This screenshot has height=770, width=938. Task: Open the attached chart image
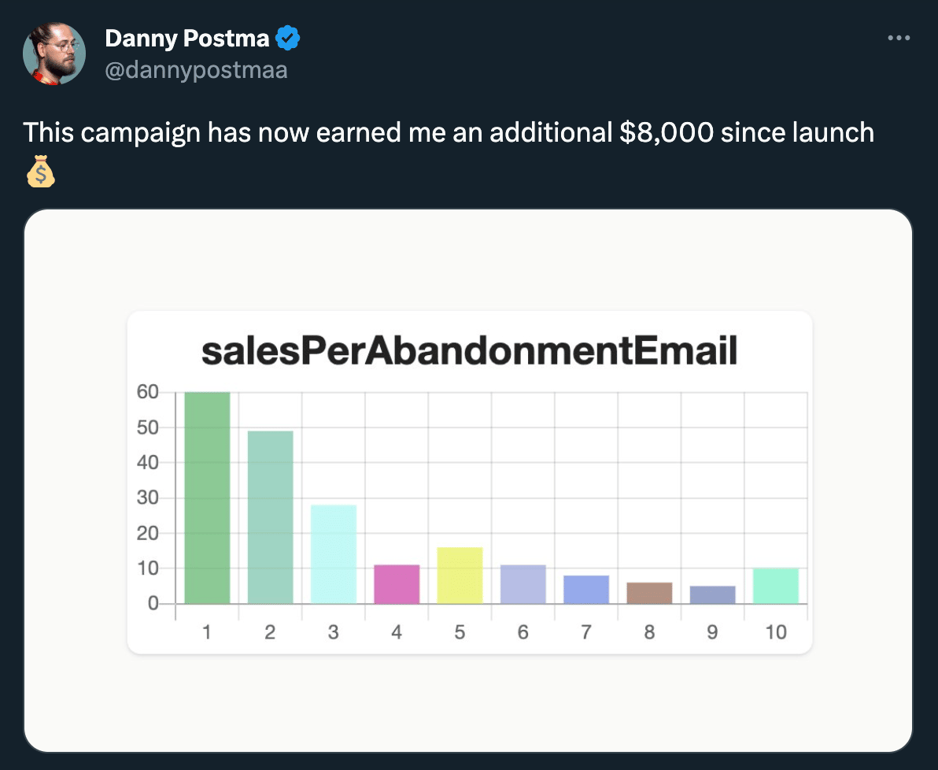468,480
